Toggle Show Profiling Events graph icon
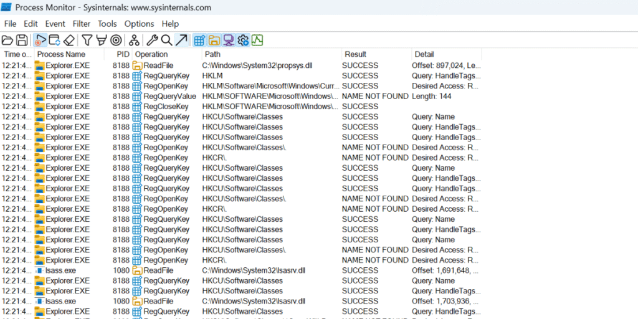Image resolution: width=638 pixels, height=319 pixels. tap(257, 40)
